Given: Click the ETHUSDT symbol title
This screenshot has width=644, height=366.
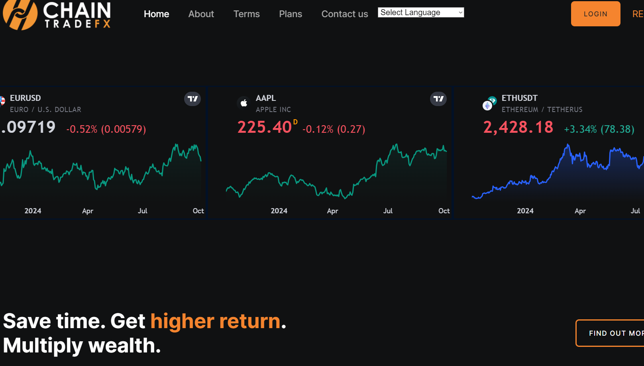Looking at the screenshot, I should 519,98.
